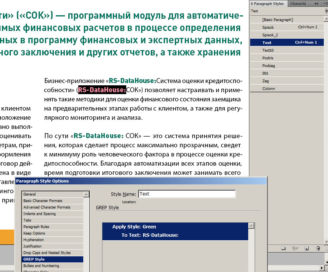Apply the Colonn paragraph style
The width and height of the screenshot is (328, 272).
coord(287,89)
